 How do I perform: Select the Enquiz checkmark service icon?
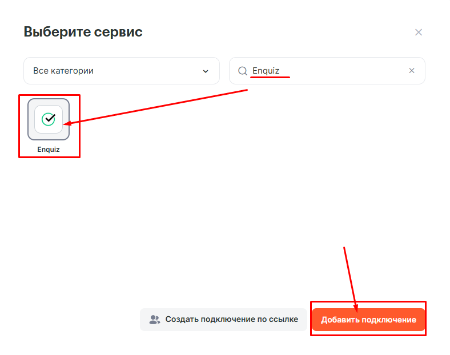click(49, 119)
